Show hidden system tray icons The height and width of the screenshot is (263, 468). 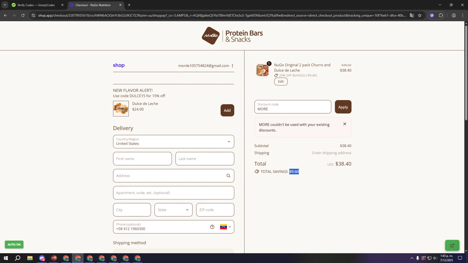(412, 258)
